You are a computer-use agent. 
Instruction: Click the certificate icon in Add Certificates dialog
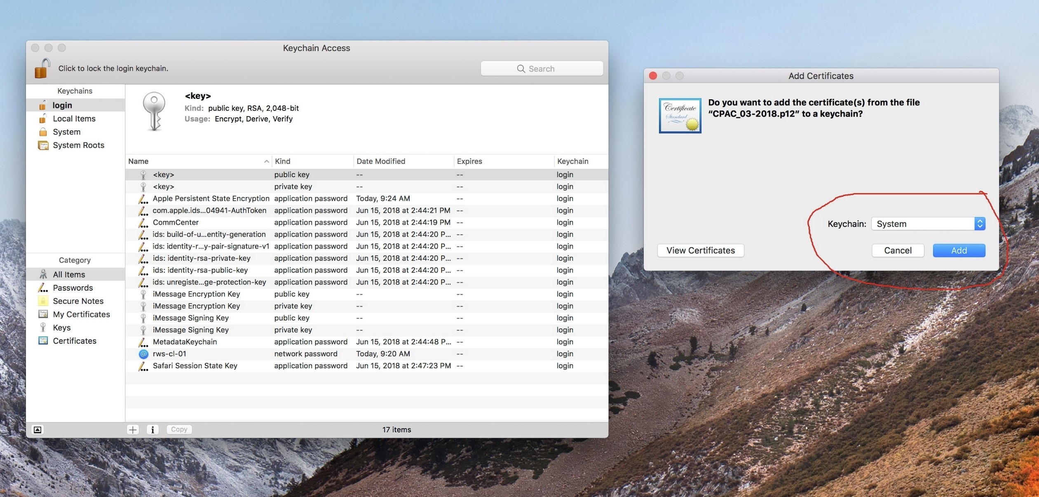680,115
